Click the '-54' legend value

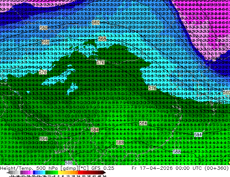(x=12, y=176)
